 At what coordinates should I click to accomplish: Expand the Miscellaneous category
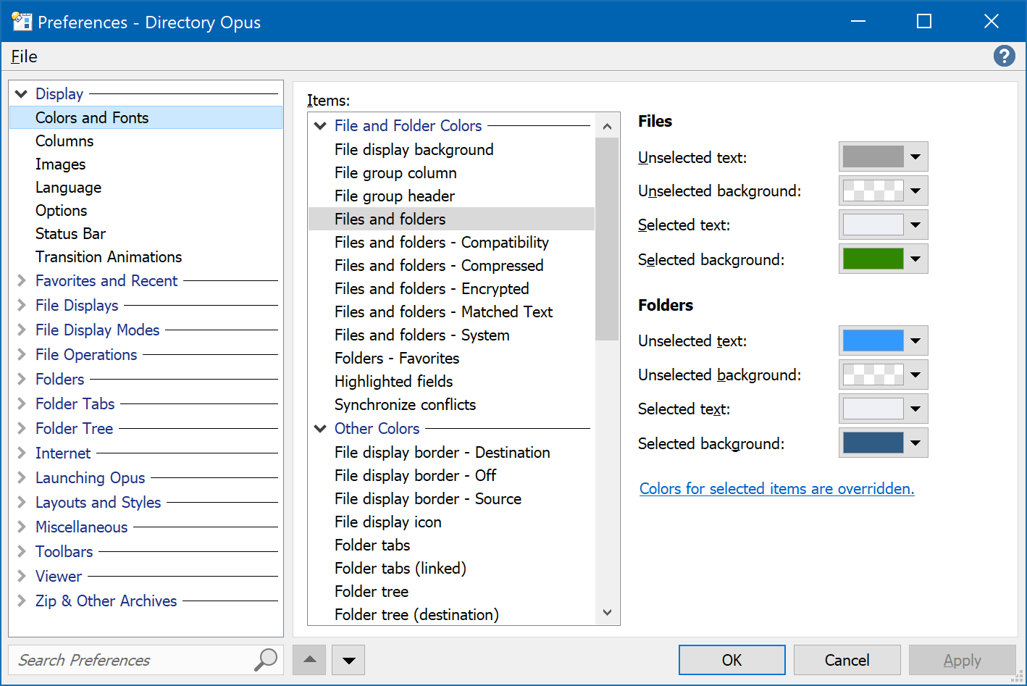[x=21, y=527]
